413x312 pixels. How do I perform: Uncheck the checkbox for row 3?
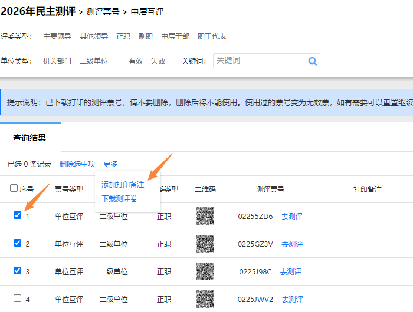(x=17, y=270)
